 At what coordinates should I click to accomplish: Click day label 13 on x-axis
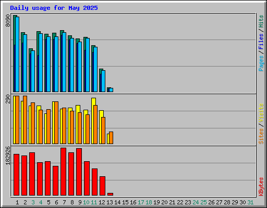tap(110, 202)
